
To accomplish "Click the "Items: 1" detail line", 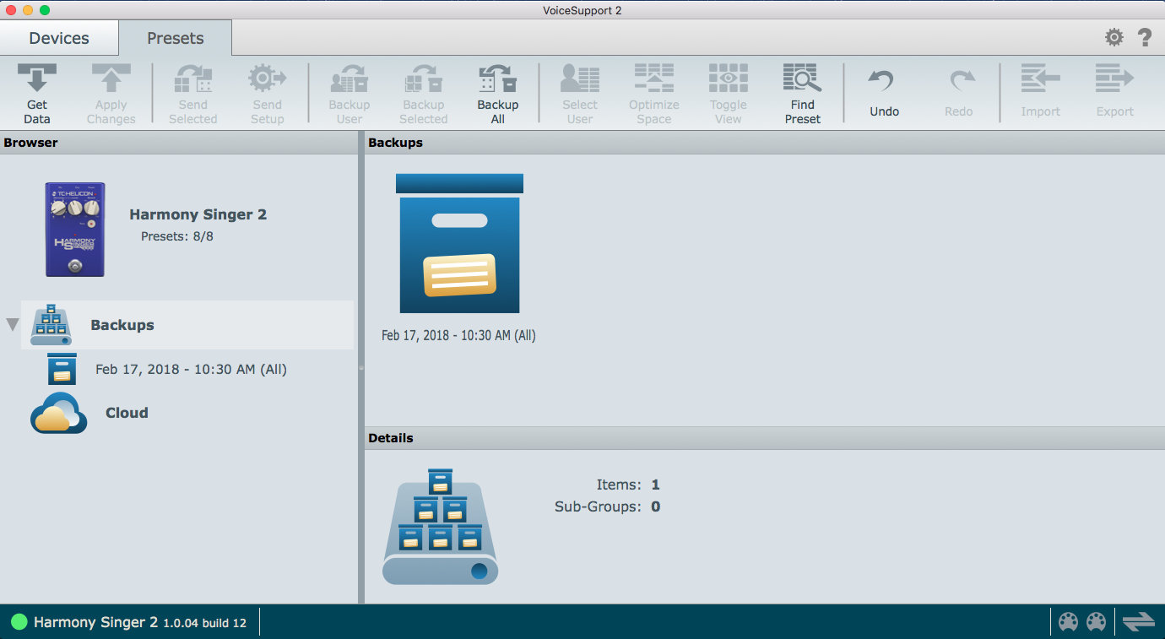I will (628, 485).
